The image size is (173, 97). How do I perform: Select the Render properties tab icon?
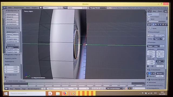click(154, 25)
